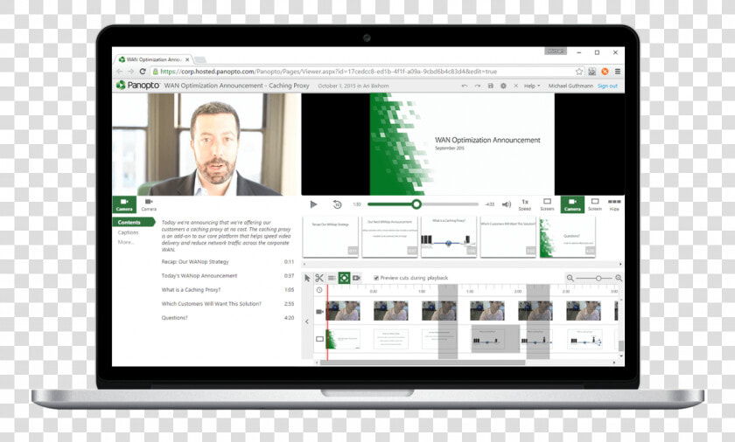Image resolution: width=735 pixels, height=442 pixels.
Task: Toggle Preview cuts during playback checkbox
Action: tap(376, 278)
